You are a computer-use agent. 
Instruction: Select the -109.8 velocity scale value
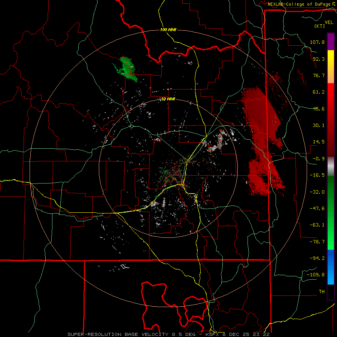316,275
